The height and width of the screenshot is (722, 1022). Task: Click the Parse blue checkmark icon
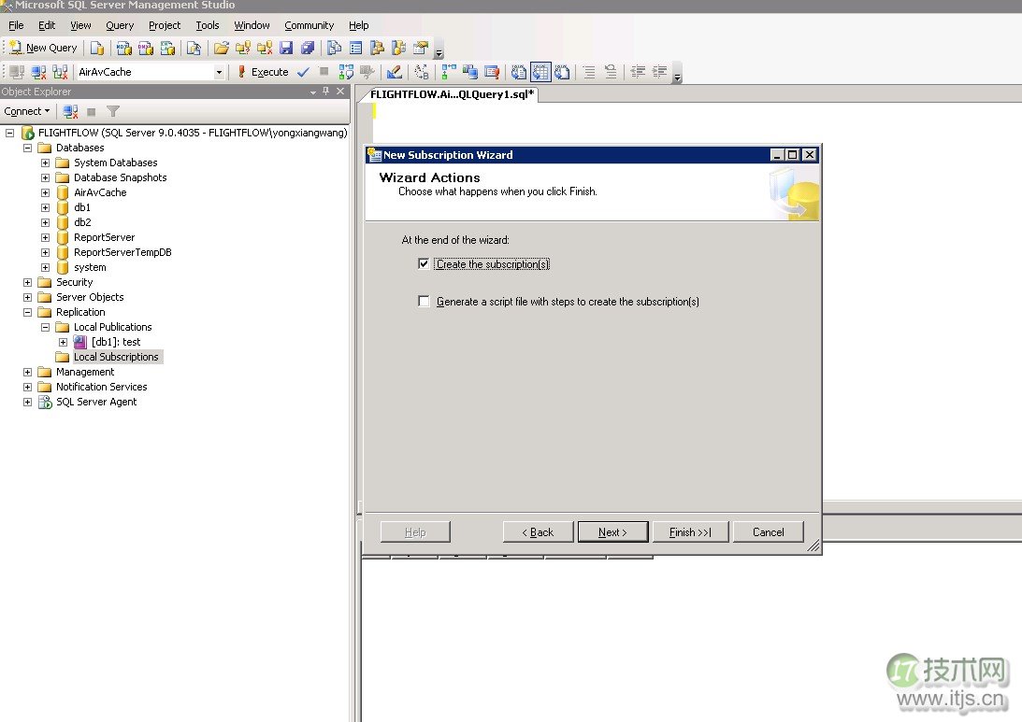pos(303,72)
